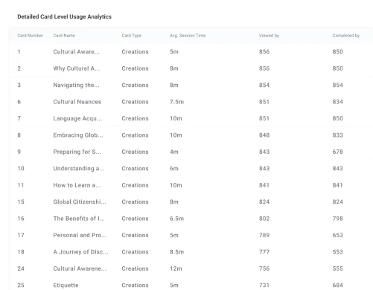
Task: Select the 'Global Citizenshi...' card name
Action: coord(80,202)
